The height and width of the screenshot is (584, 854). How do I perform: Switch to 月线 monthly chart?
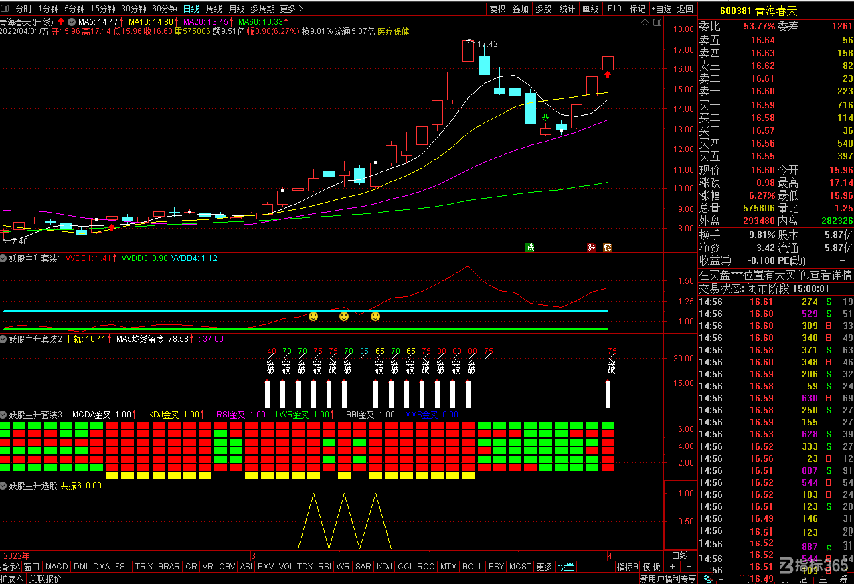coord(236,9)
